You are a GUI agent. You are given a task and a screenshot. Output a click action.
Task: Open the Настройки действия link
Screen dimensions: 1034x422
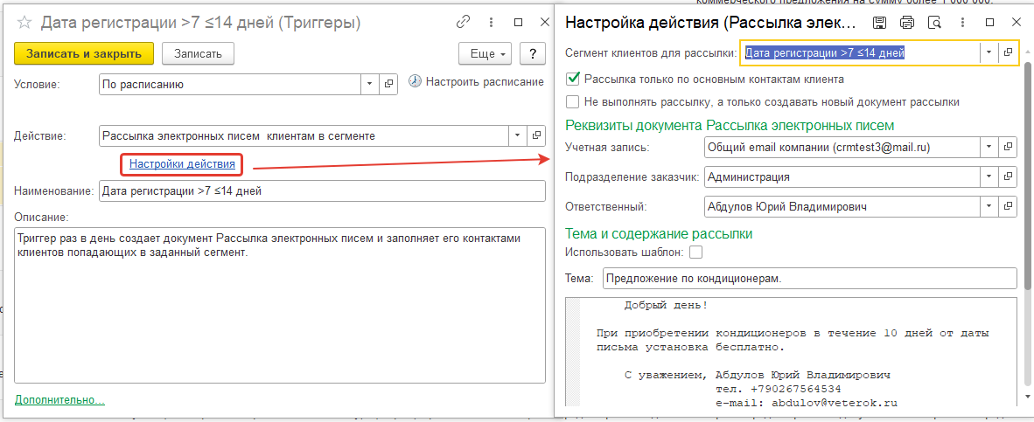[x=182, y=163]
